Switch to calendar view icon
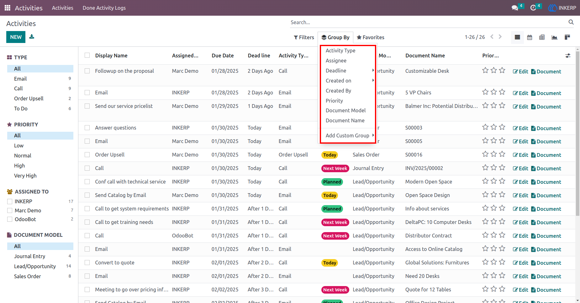The height and width of the screenshot is (303, 580). point(530,37)
